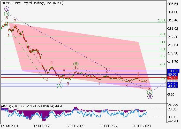The width and height of the screenshot is (181, 129).
Task: Select the purple circled B wave label
Action: [150, 97]
